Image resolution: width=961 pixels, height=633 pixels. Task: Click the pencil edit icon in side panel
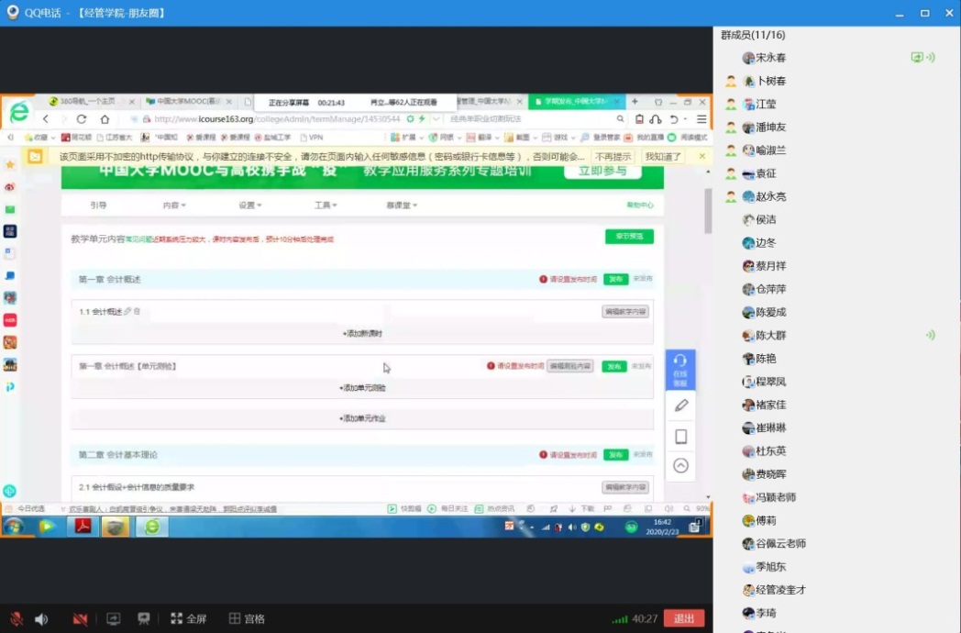pos(680,405)
